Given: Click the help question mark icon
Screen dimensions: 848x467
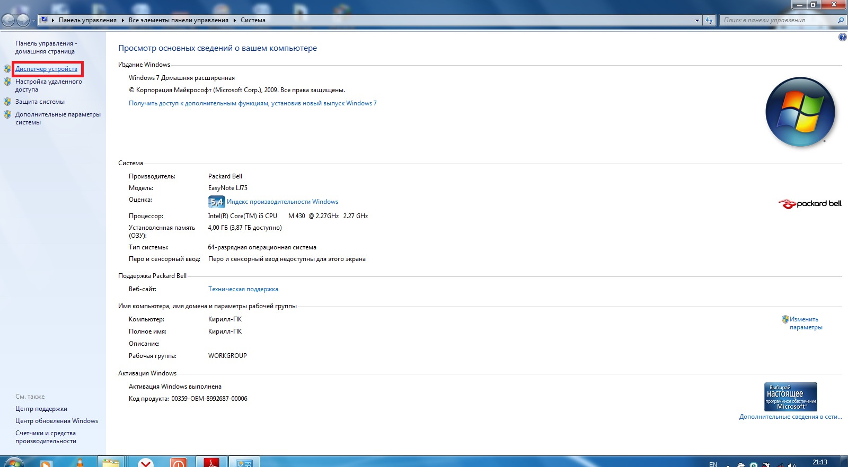Looking at the screenshot, I should 842,37.
